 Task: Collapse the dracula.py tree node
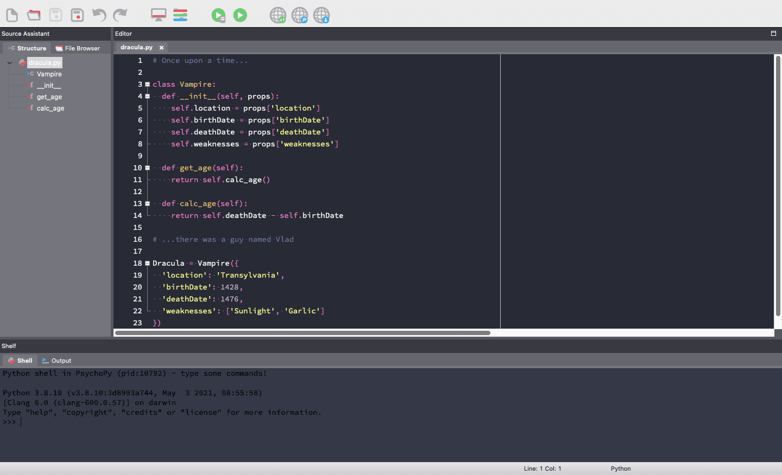tap(10, 63)
